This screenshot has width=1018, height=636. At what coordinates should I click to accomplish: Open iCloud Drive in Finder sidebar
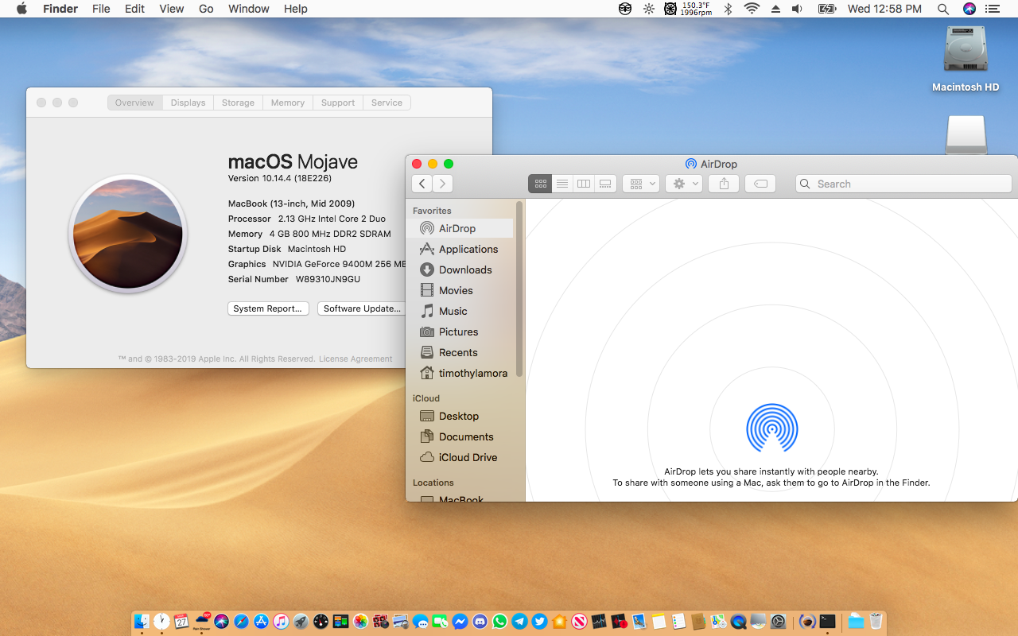click(x=460, y=457)
